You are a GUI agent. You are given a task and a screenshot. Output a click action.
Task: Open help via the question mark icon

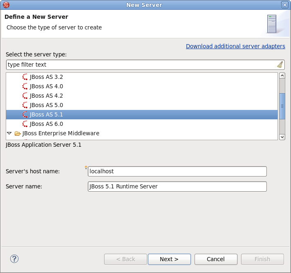[14, 259]
